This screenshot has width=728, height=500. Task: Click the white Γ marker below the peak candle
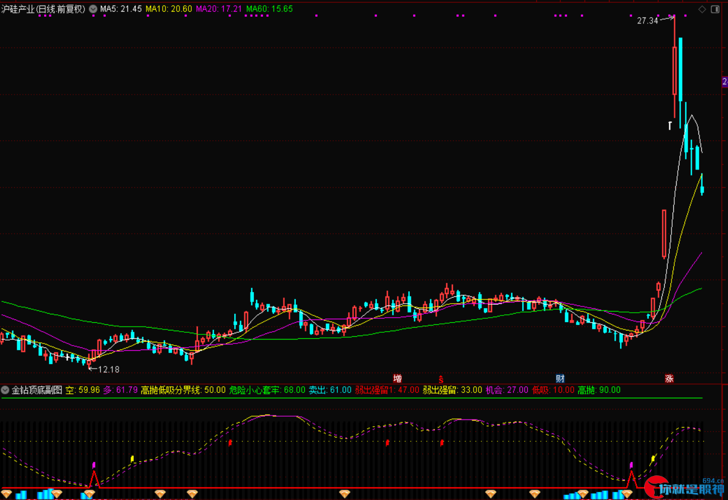(669, 125)
